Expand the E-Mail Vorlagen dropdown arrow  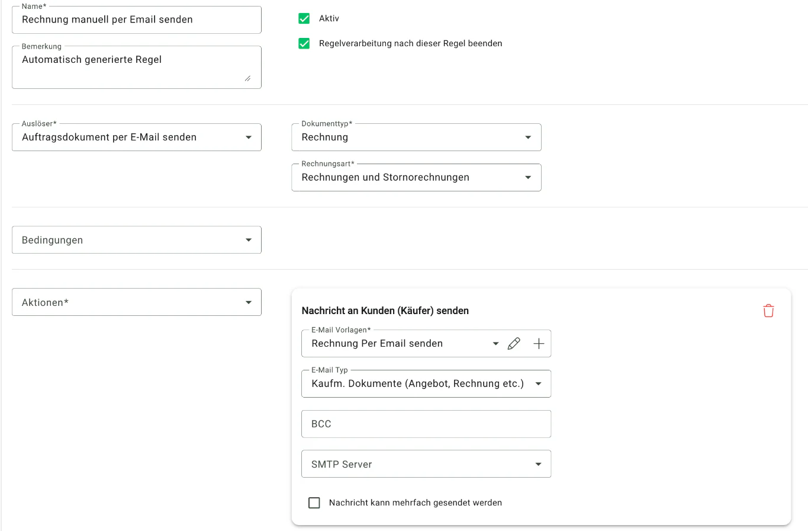[x=495, y=344]
